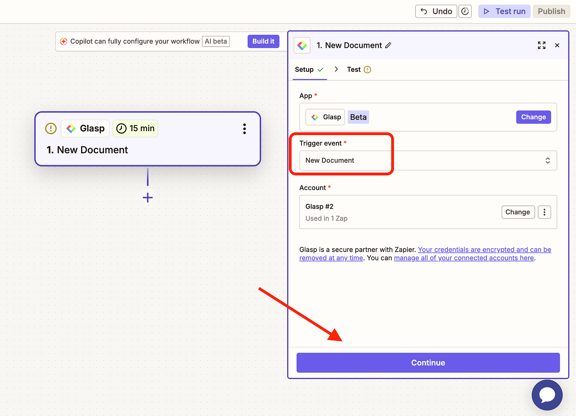Viewport: 576px width, 416px height.
Task: Click Build it in Copilot bar
Action: pyautogui.click(x=263, y=41)
